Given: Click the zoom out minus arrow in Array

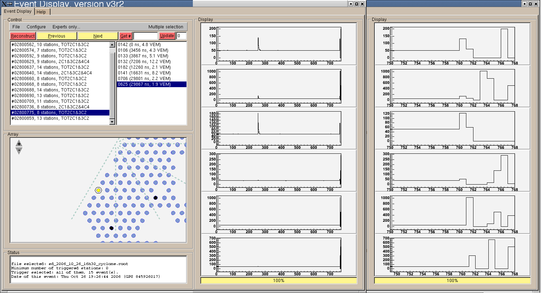Looking at the screenshot, I should (x=19, y=151).
